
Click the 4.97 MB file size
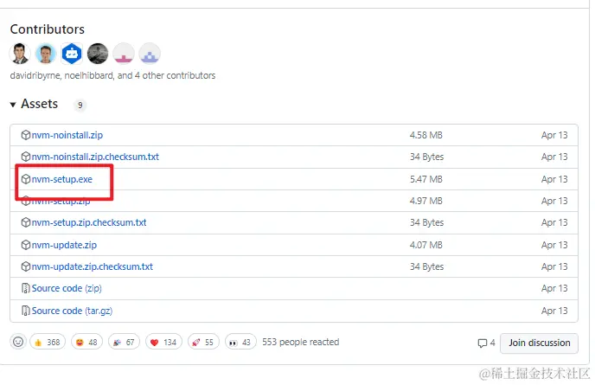tap(426, 201)
